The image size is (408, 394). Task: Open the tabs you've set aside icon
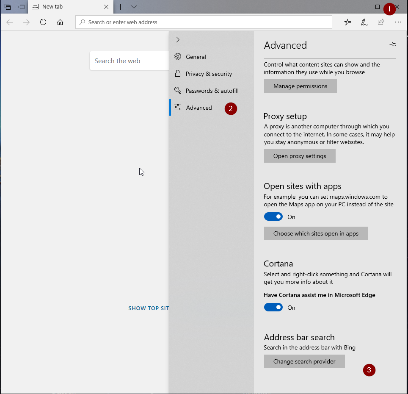coord(8,7)
